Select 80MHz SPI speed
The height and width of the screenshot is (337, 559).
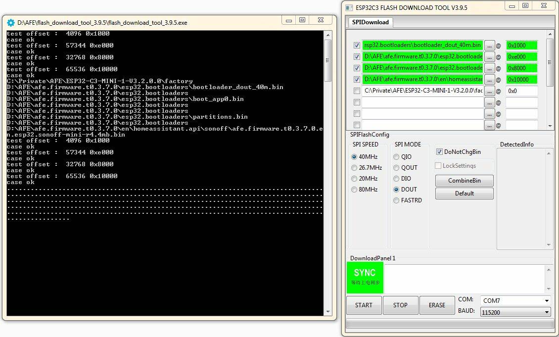(x=354, y=190)
